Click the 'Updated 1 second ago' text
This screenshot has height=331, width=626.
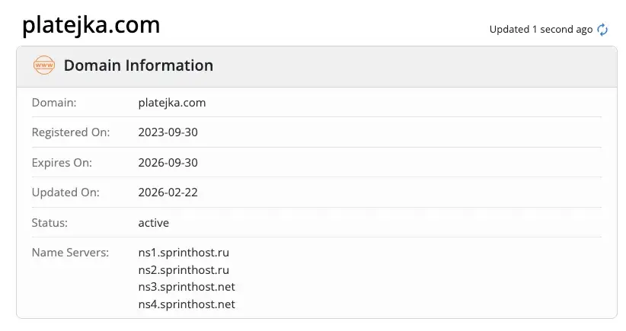point(541,30)
